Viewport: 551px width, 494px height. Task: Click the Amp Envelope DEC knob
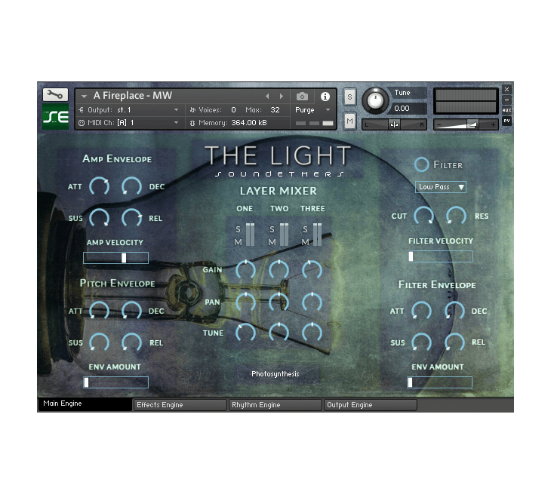point(132,186)
